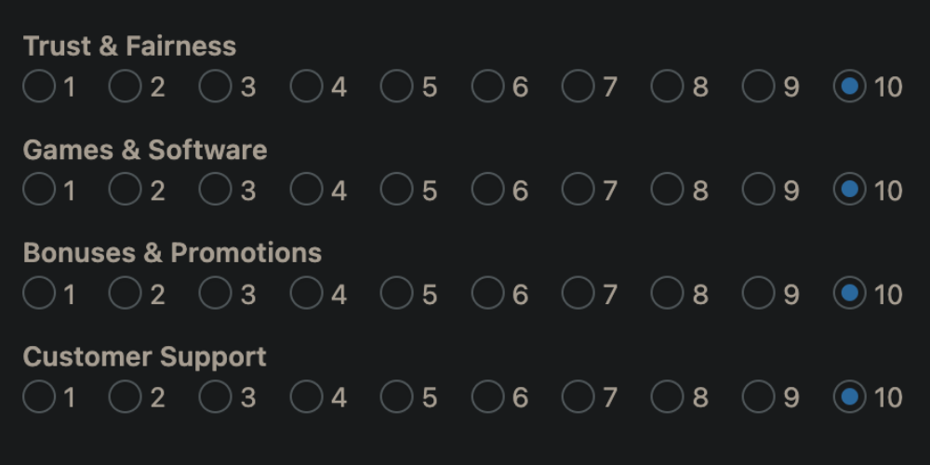Click the selected 10 for Games & Software
Image resolution: width=930 pixels, height=465 pixels.
pos(849,191)
